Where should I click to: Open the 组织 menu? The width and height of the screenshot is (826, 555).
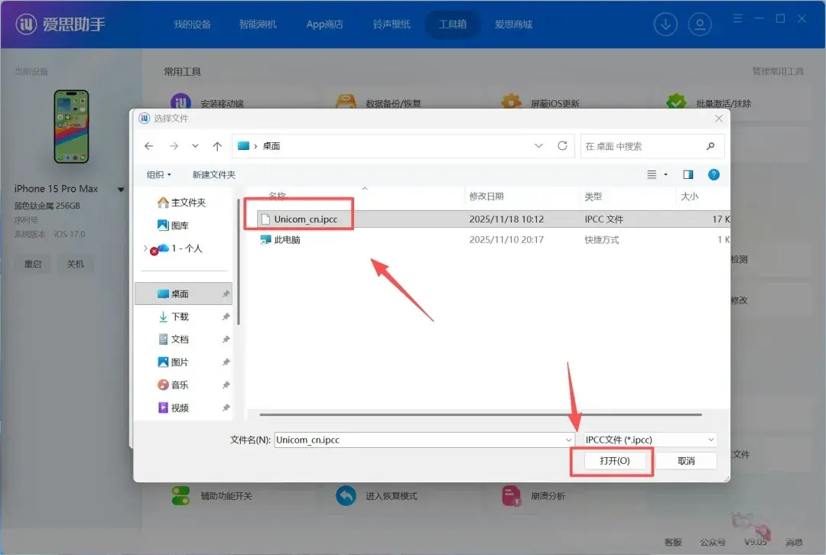click(x=158, y=174)
